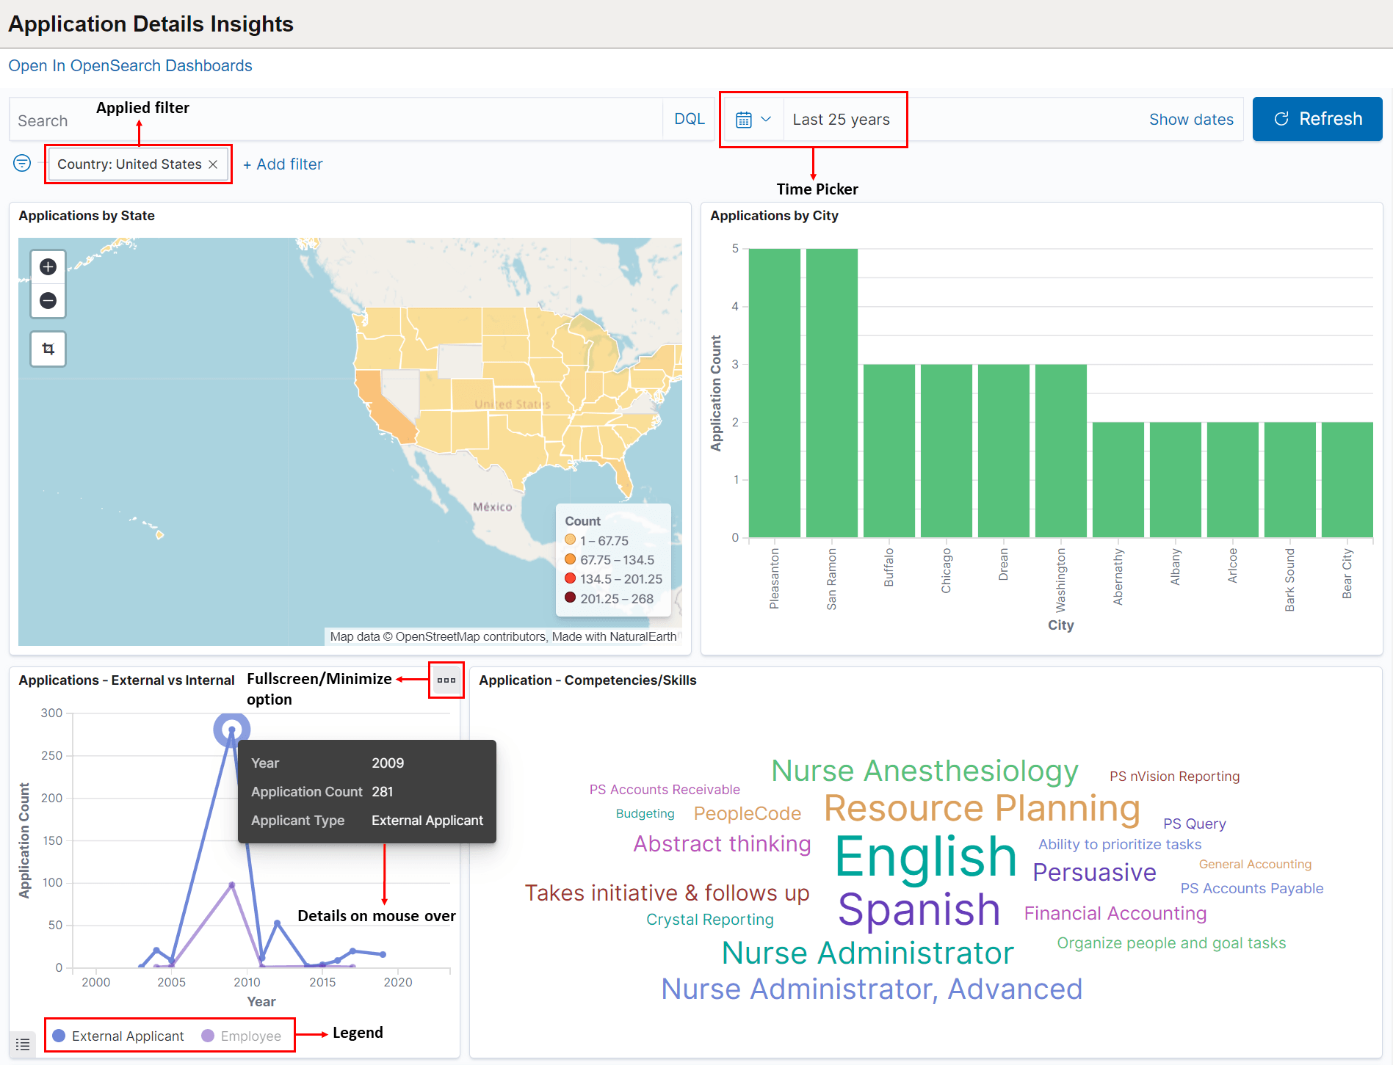Select the bounding box filter tool on map
Image resolution: width=1393 pixels, height=1065 pixels.
[48, 349]
